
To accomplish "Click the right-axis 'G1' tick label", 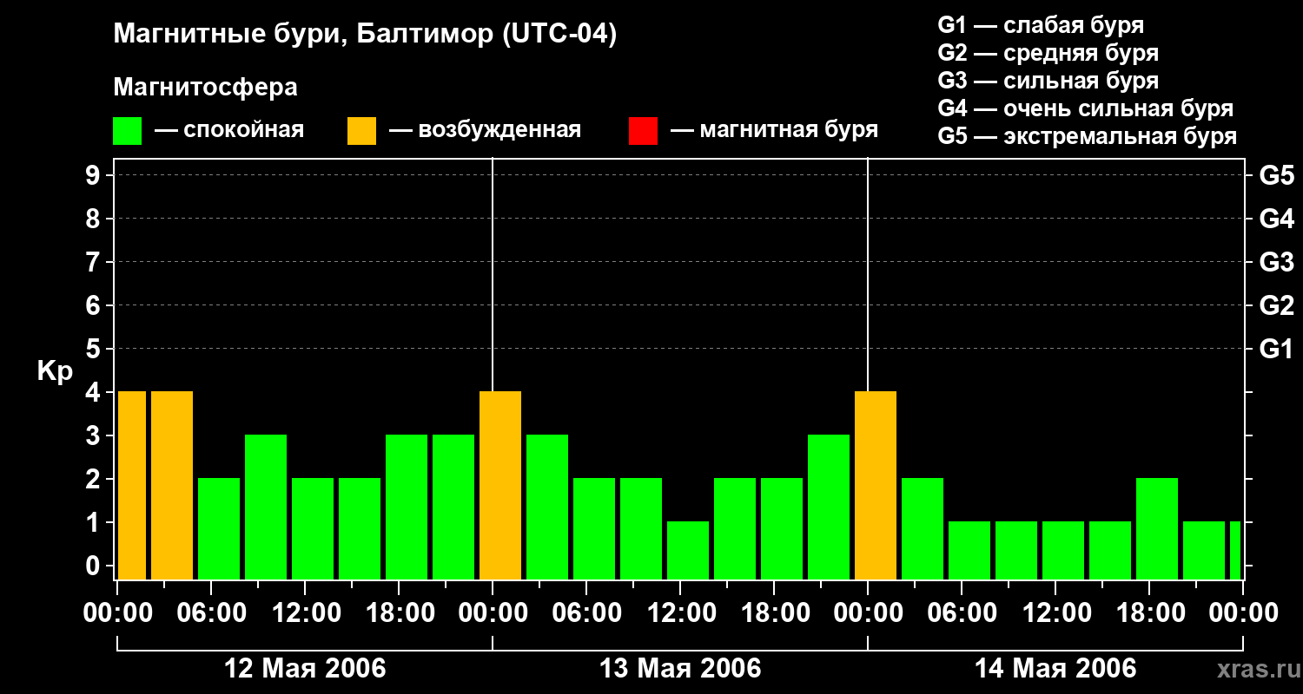I will tap(1276, 349).
